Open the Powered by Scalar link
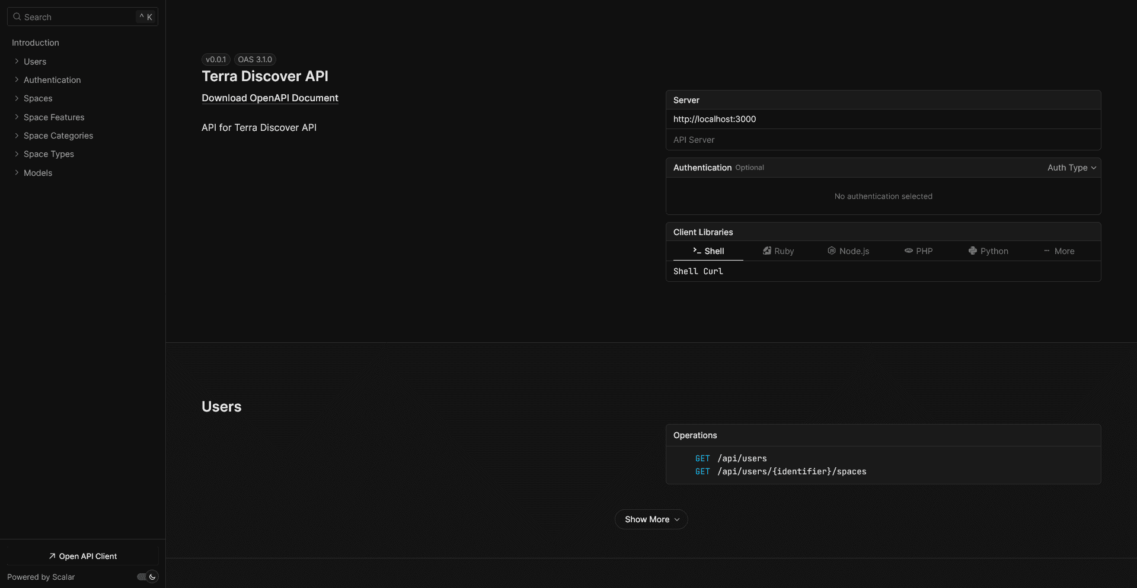1137x588 pixels. (41, 577)
